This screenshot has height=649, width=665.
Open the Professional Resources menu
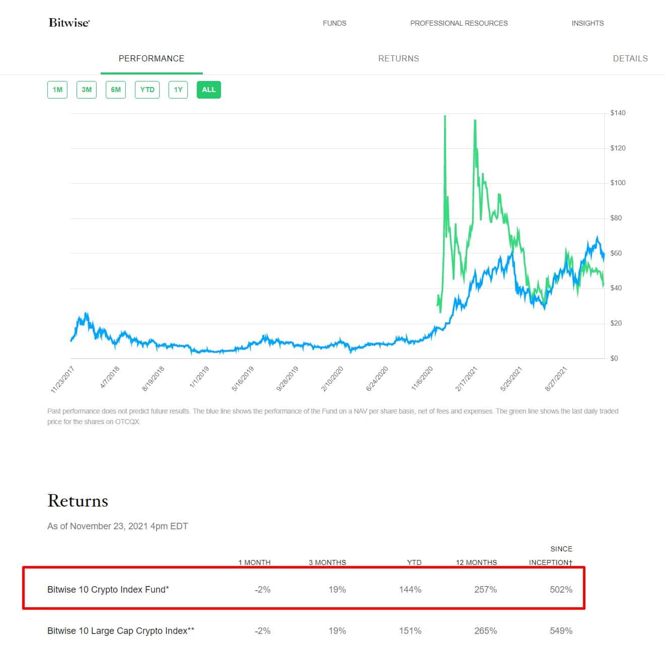coord(459,23)
